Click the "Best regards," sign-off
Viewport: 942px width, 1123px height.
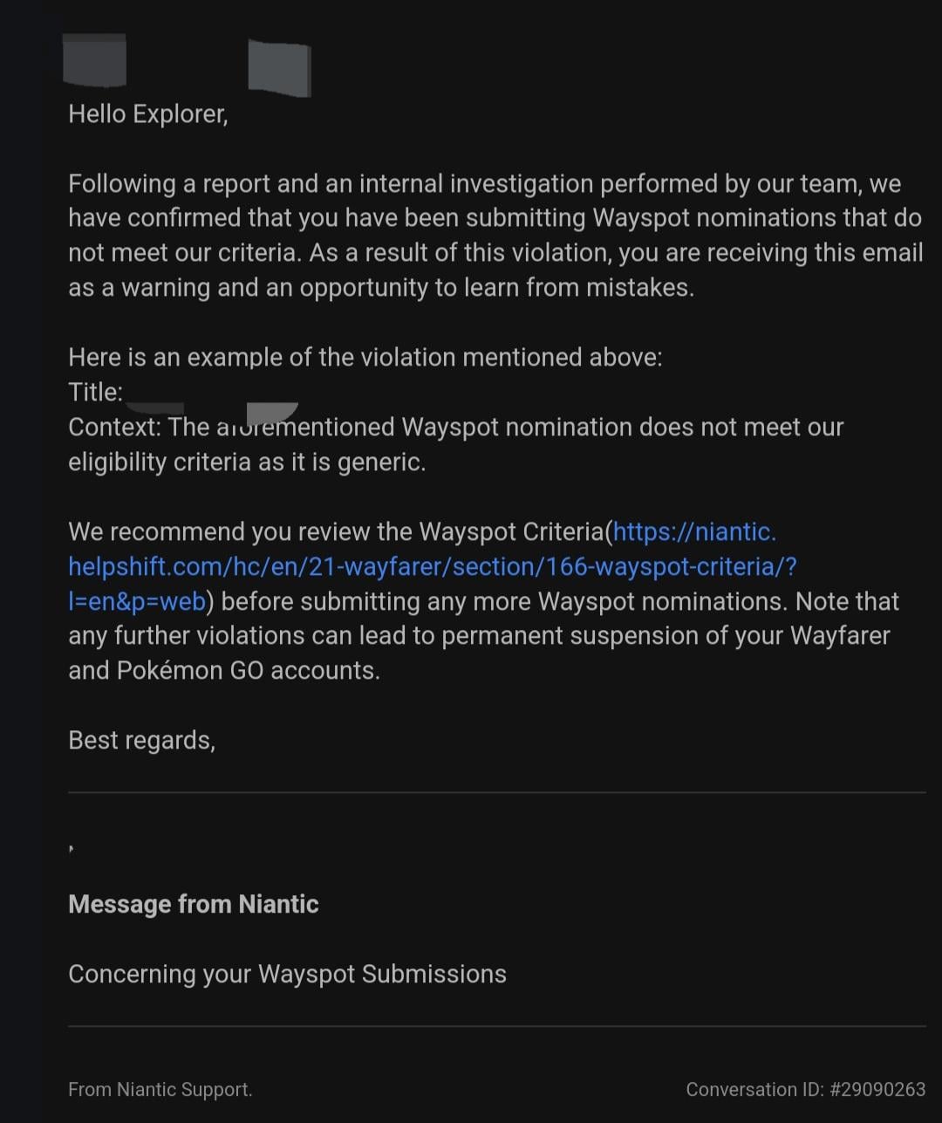pos(141,740)
